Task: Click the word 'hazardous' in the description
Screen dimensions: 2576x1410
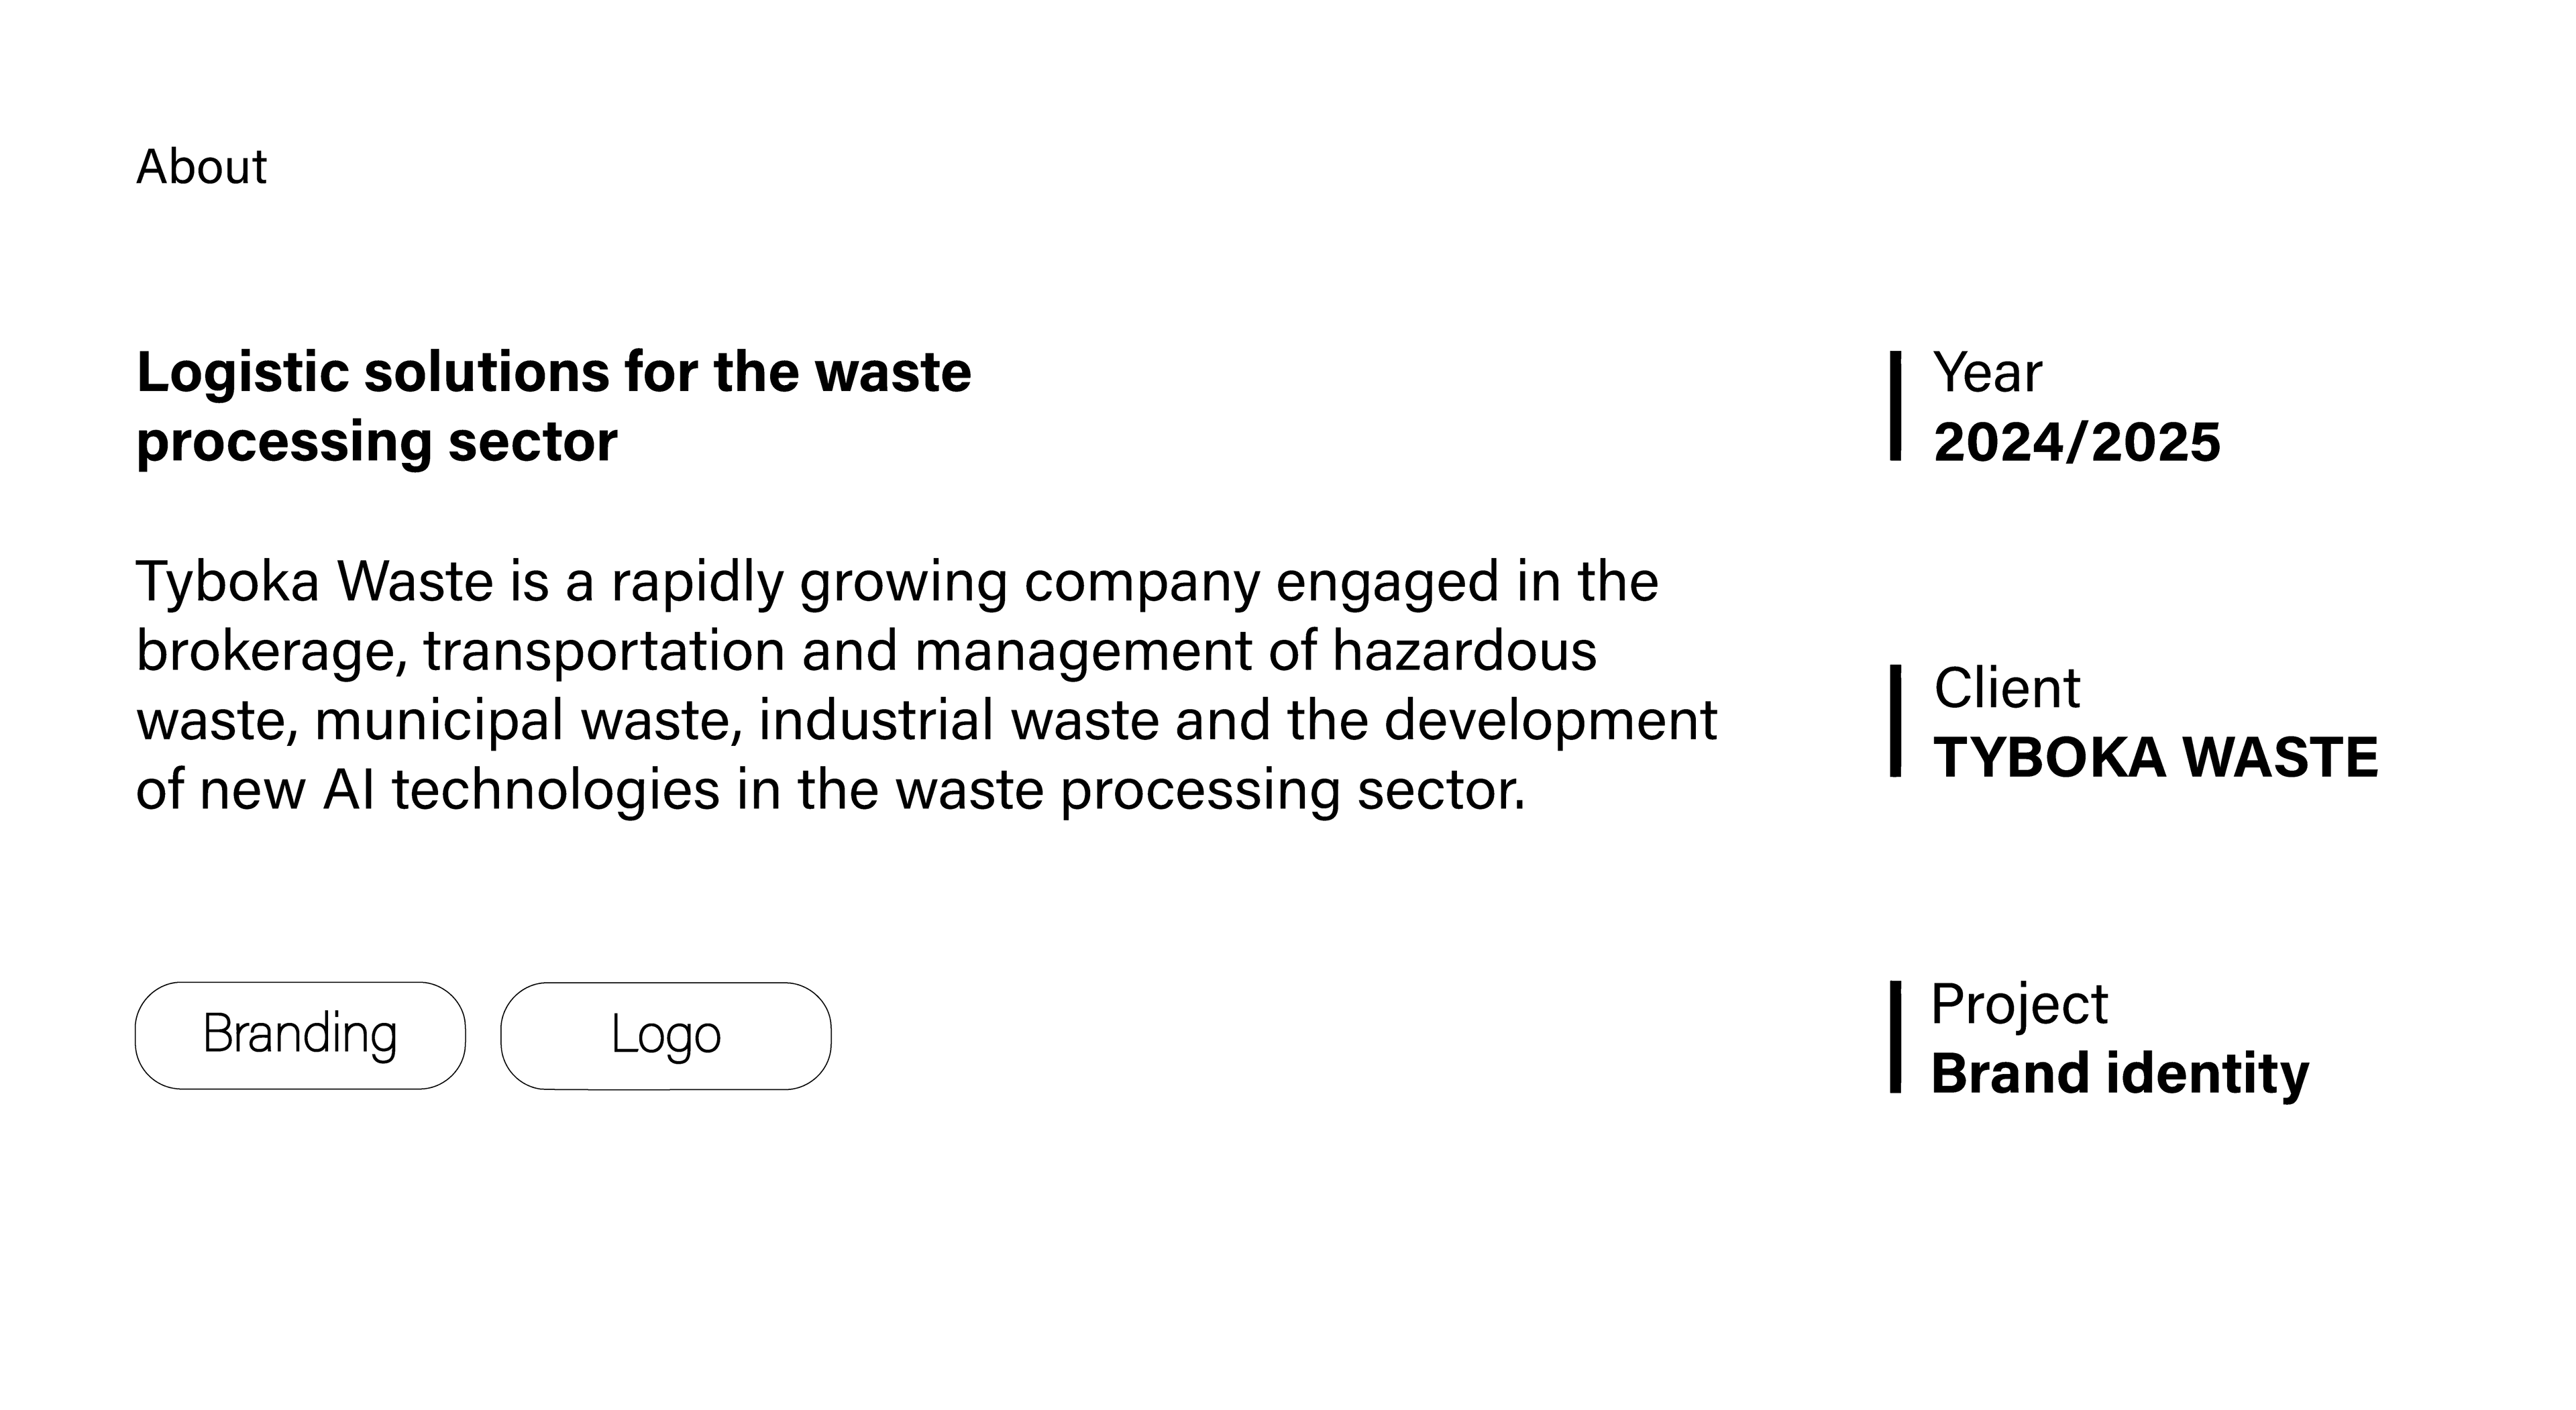Action: pos(1464,651)
